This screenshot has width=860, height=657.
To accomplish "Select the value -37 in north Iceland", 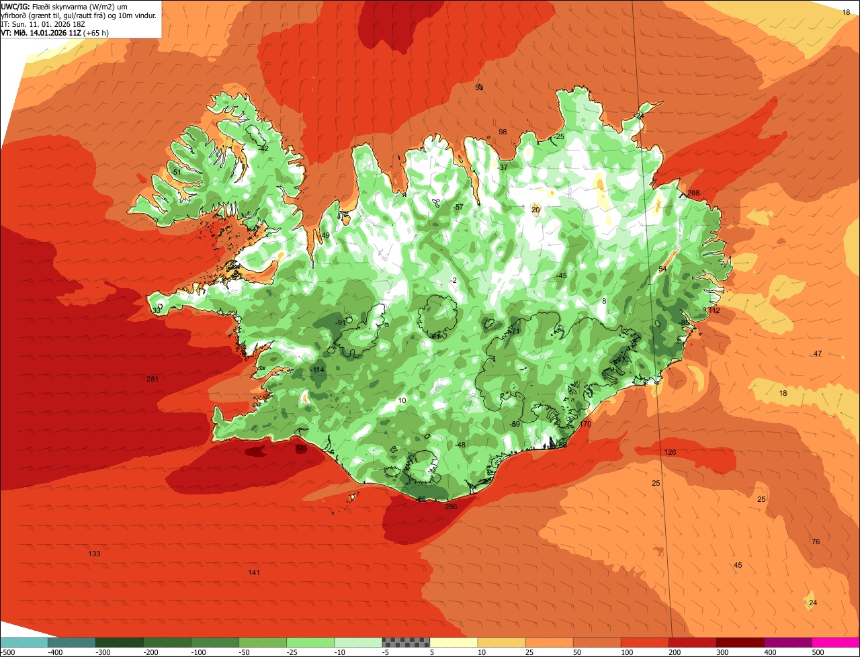I will point(503,167).
